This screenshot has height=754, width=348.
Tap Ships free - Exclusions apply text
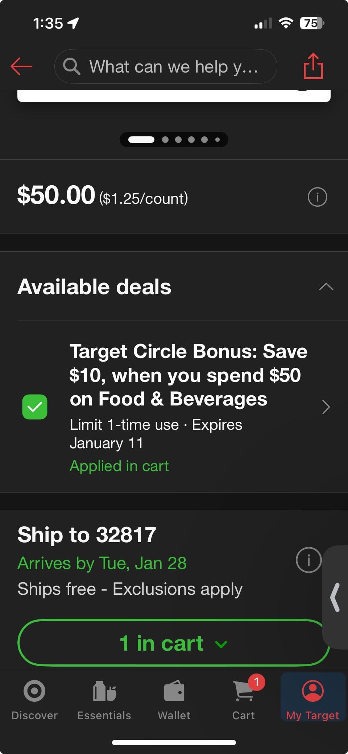pos(130,589)
